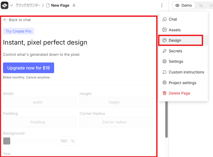Screen dimensions: 213x157
Task: Click the gear icon next to Project settings
Action: pyautogui.click(x=164, y=83)
